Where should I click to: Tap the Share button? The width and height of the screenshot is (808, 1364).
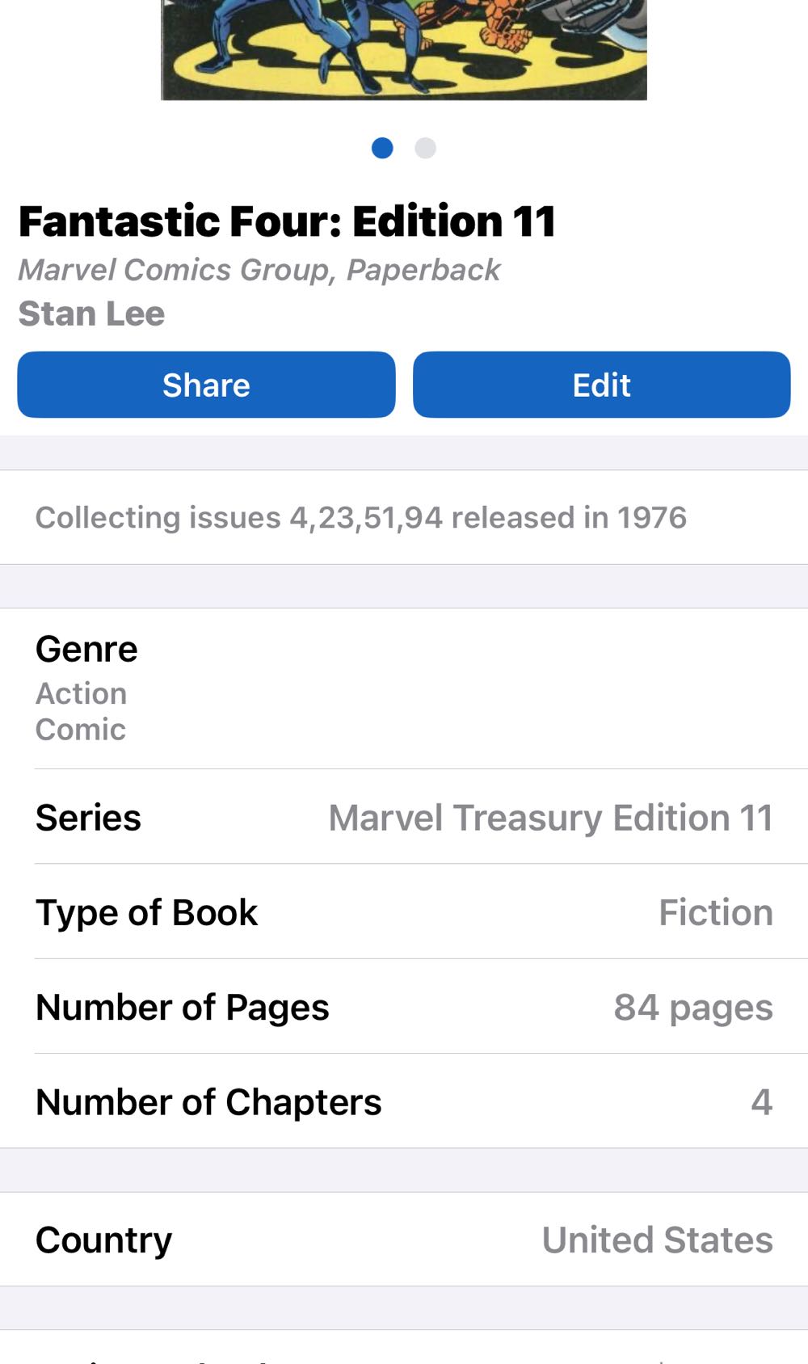206,385
